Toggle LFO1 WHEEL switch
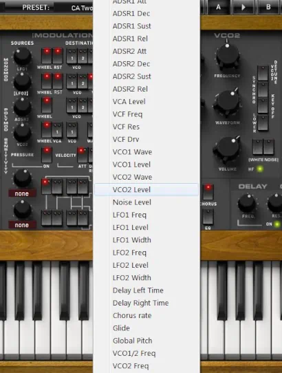 coord(47,56)
